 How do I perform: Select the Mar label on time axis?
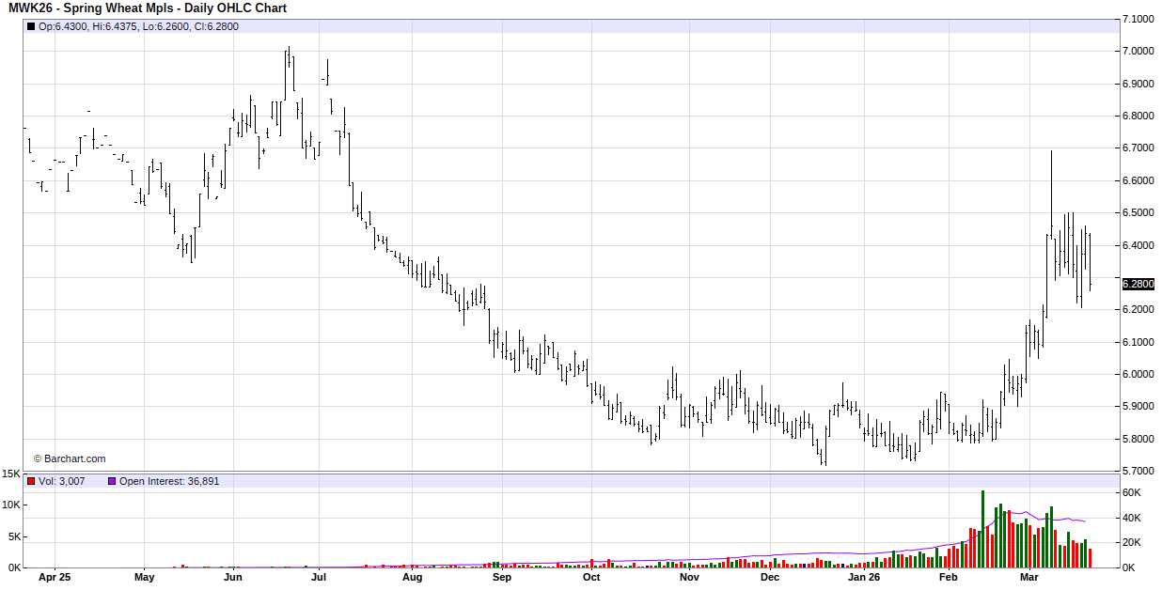(x=1029, y=578)
